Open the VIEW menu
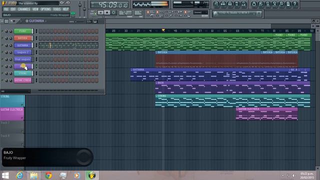 [35, 9]
